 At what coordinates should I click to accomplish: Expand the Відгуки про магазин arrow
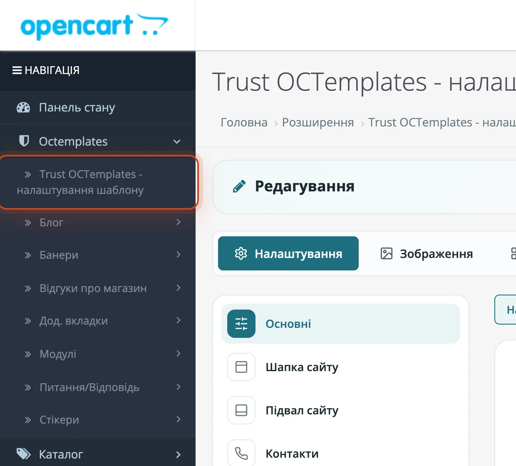click(x=179, y=288)
